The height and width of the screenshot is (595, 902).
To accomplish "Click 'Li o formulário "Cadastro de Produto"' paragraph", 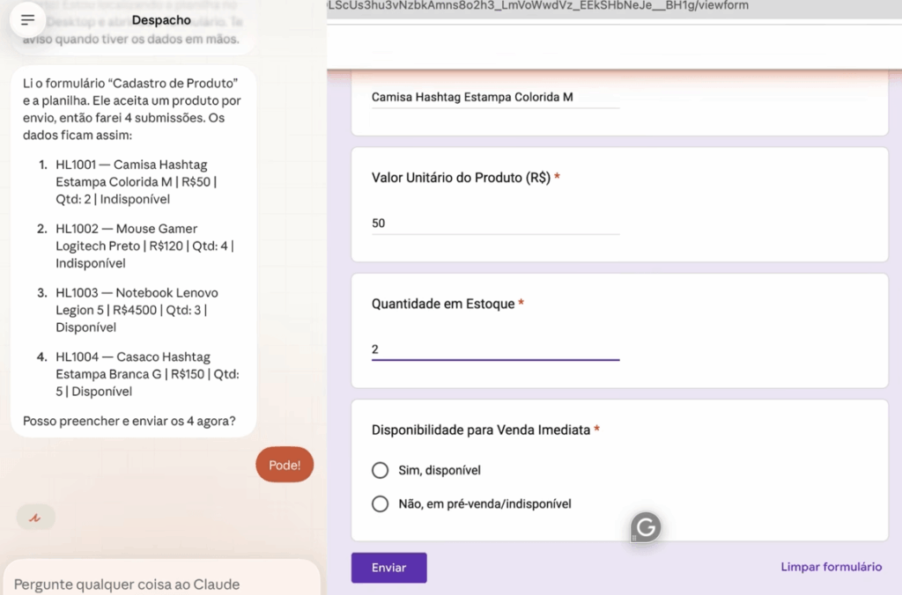I will pyautogui.click(x=132, y=109).
